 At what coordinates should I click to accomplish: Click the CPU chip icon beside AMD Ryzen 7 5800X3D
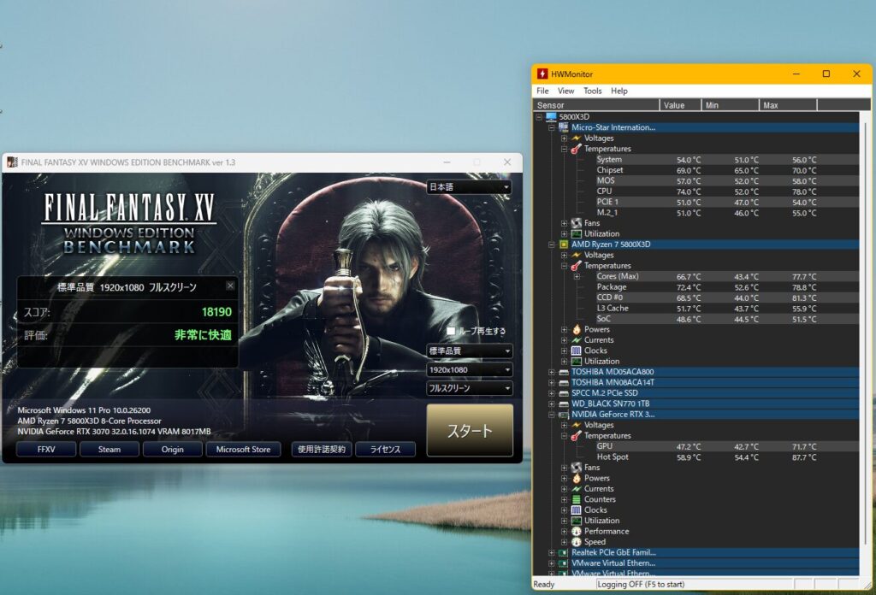pos(563,244)
